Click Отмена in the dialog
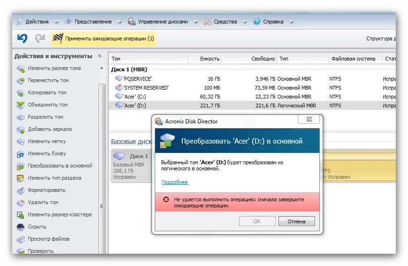This screenshot has width=408, height=266. click(297, 221)
